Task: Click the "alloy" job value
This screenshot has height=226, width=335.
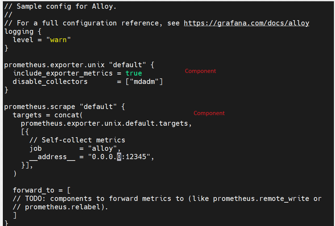Action: pyautogui.click(x=102, y=148)
